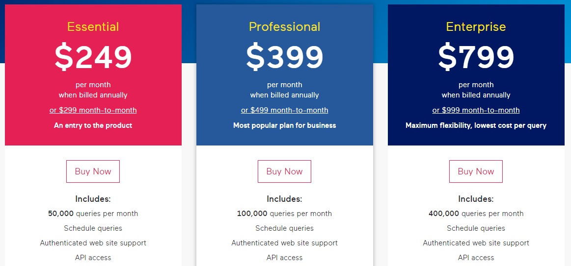Click Schedule queries under Professional plan
Viewport: 571px width, 266px height.
coord(284,228)
